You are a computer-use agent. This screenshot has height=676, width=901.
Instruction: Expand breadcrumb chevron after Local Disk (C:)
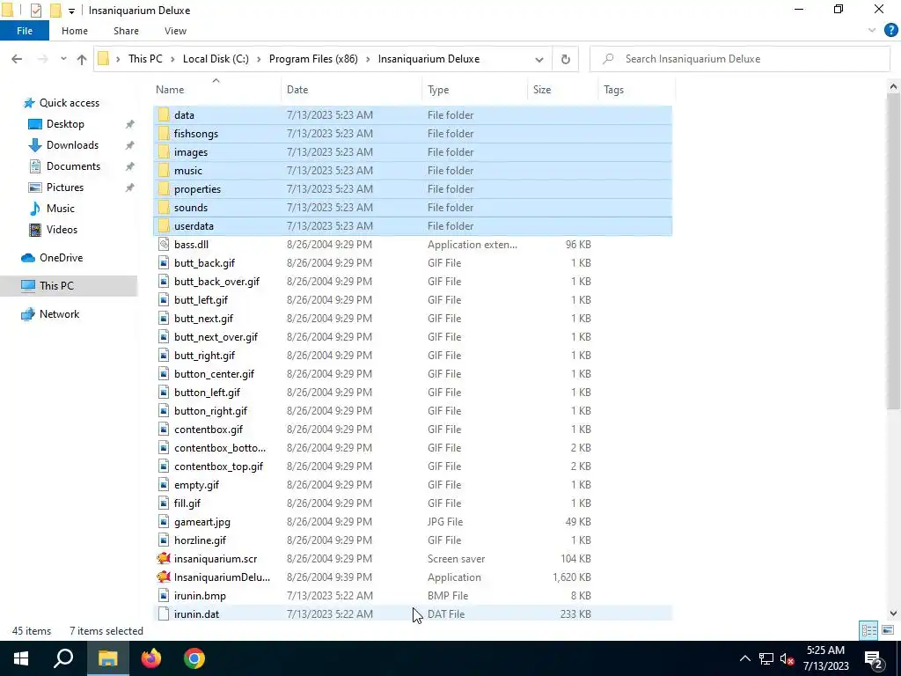(259, 59)
